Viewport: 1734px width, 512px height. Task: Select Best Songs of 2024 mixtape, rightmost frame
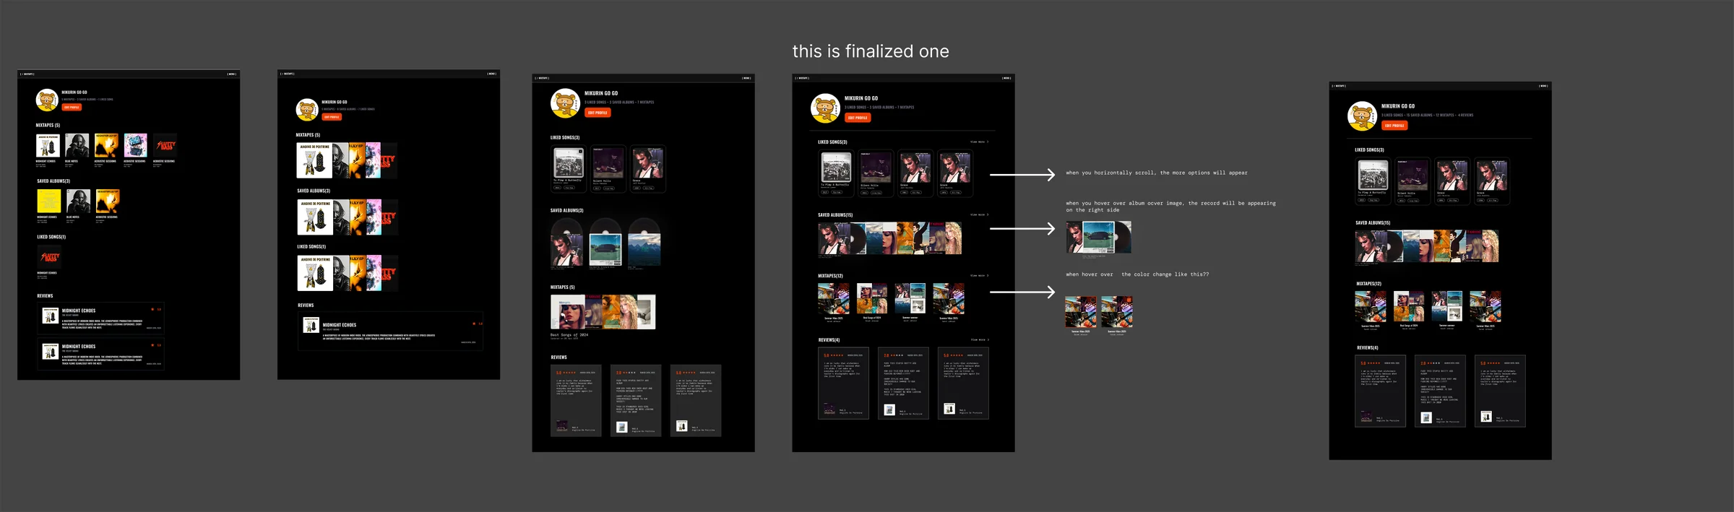(x=1409, y=310)
